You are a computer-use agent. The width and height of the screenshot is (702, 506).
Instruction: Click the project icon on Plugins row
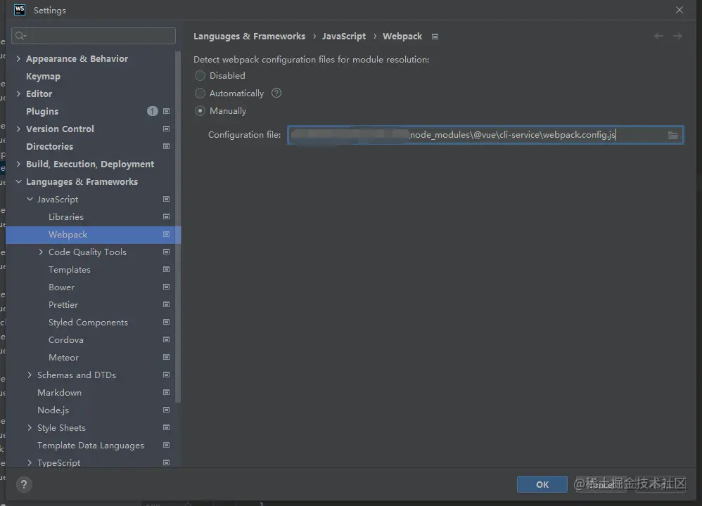point(166,111)
